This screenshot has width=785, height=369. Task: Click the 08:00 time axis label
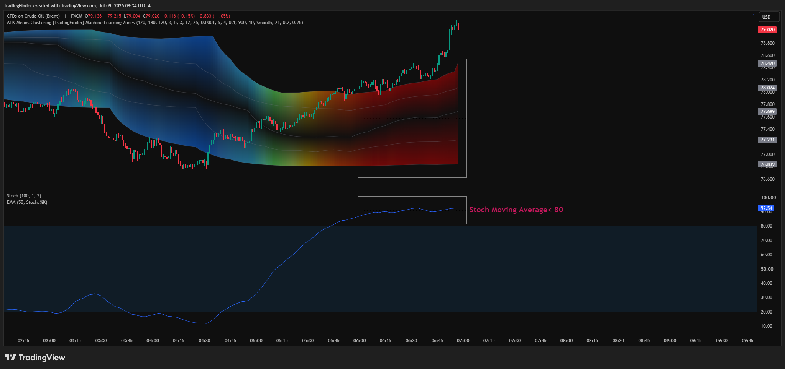coord(567,341)
